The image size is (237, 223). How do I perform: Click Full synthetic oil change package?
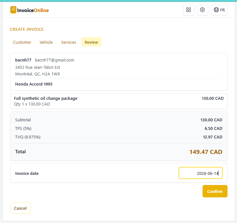click(x=46, y=99)
